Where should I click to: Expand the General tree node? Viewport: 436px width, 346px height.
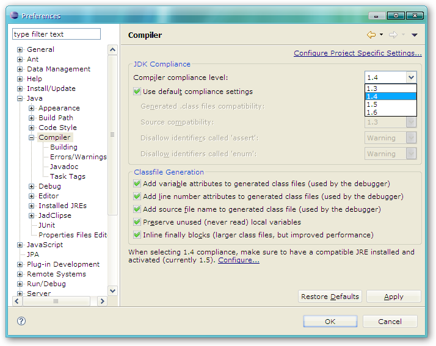pyautogui.click(x=20, y=49)
